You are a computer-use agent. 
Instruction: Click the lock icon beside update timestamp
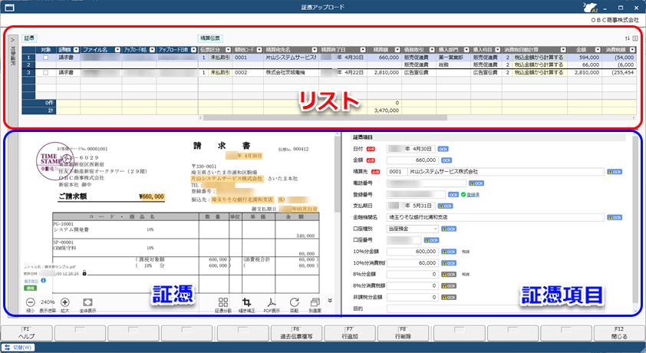pos(84,273)
